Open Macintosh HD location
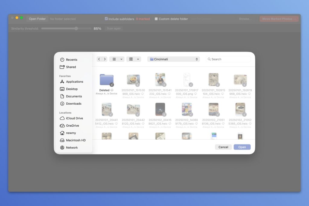The height and width of the screenshot is (206, 309). [x=75, y=140]
